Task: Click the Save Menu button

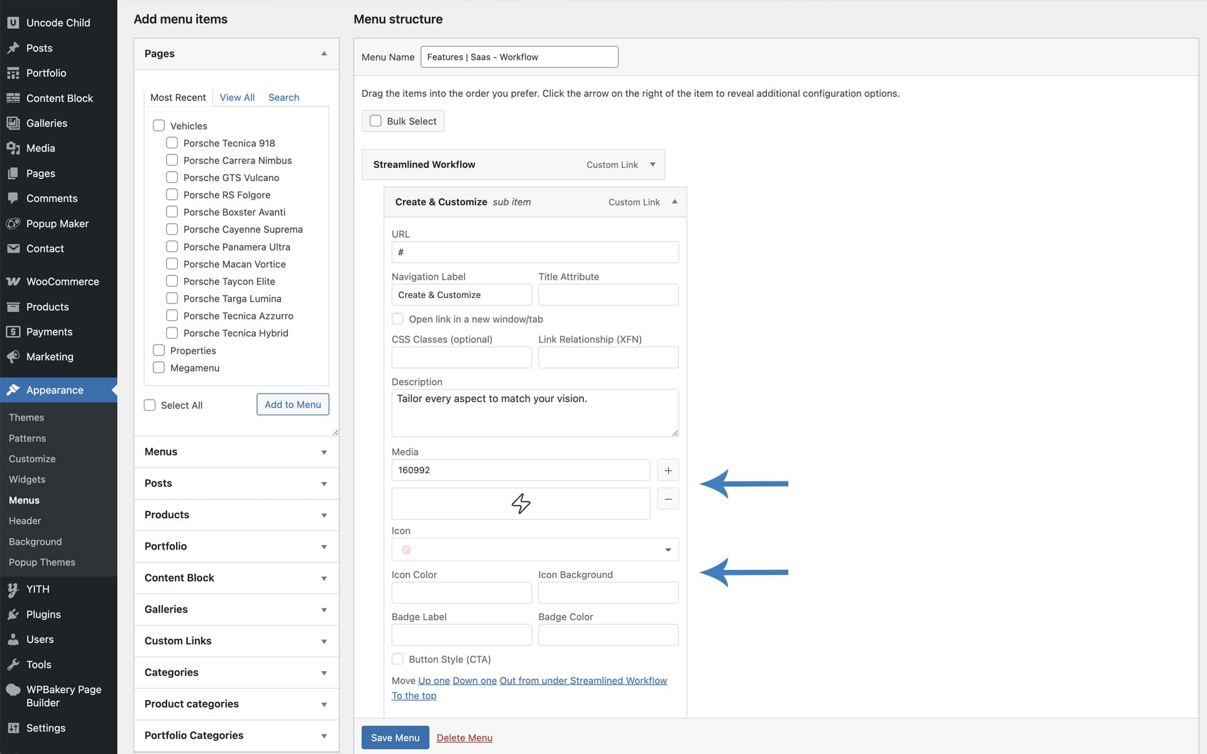Action: click(x=395, y=738)
